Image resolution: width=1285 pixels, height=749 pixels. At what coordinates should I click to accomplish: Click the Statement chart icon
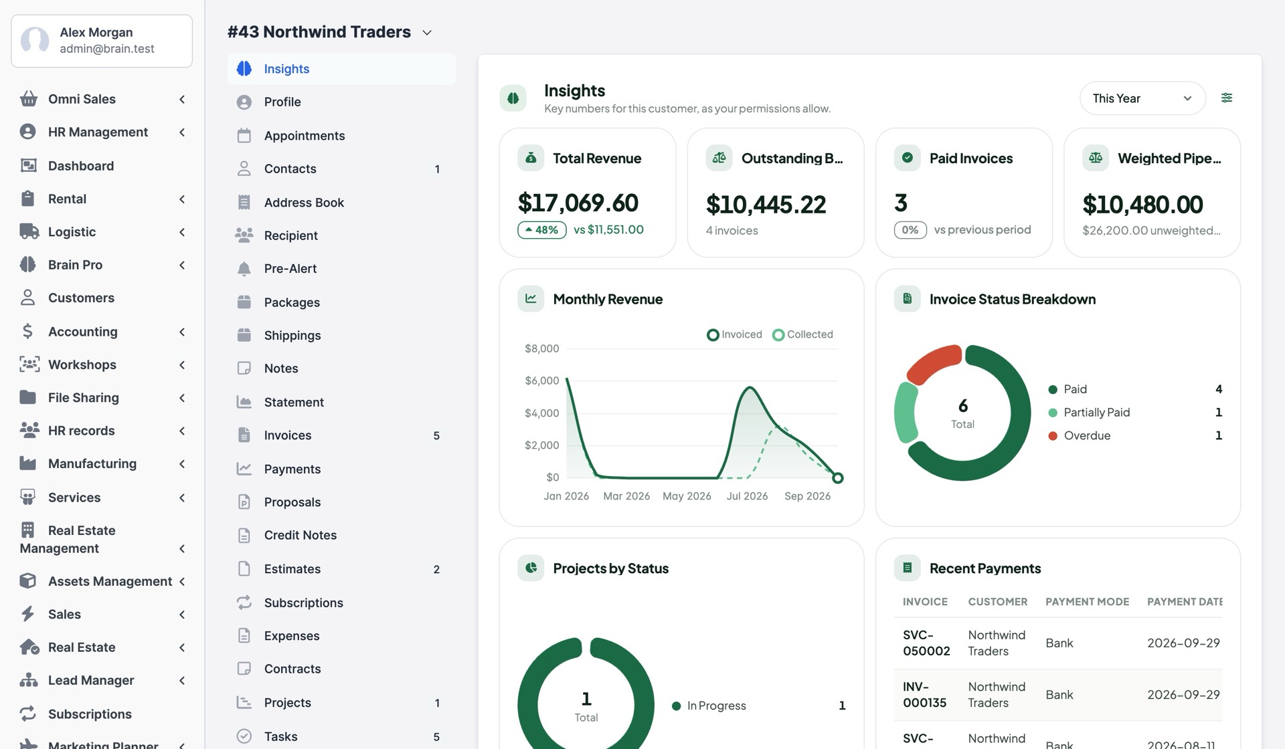click(244, 402)
